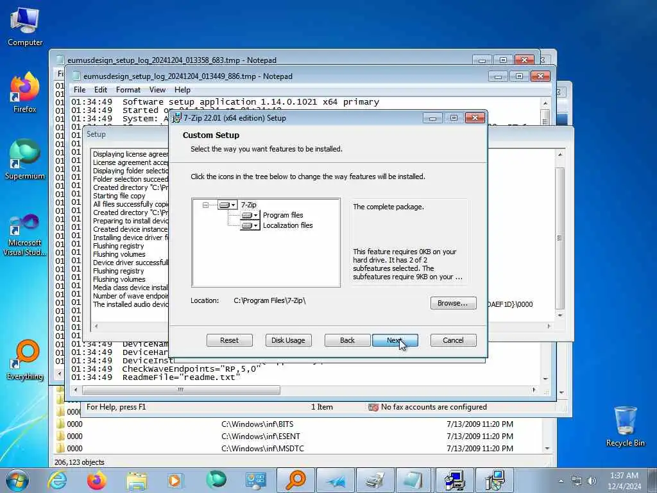Switch to the Everything search taskbar button

(296, 480)
